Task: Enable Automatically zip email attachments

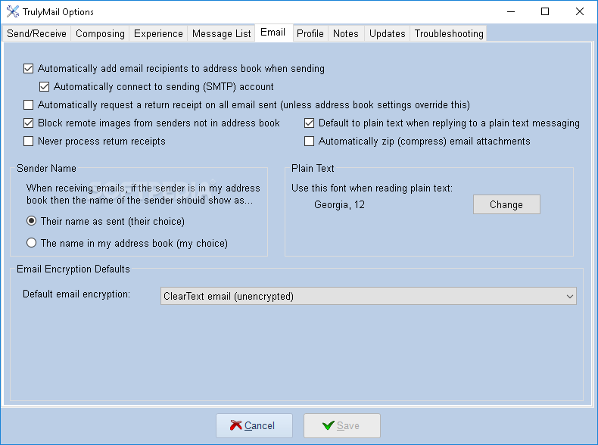Action: 310,142
